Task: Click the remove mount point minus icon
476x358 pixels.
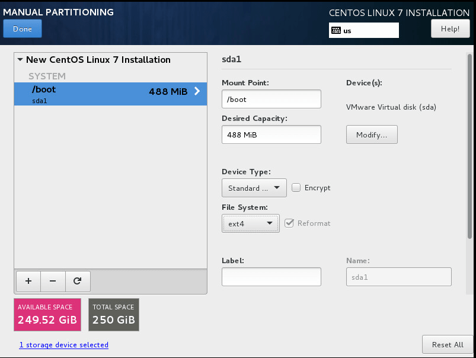Action: (x=53, y=281)
